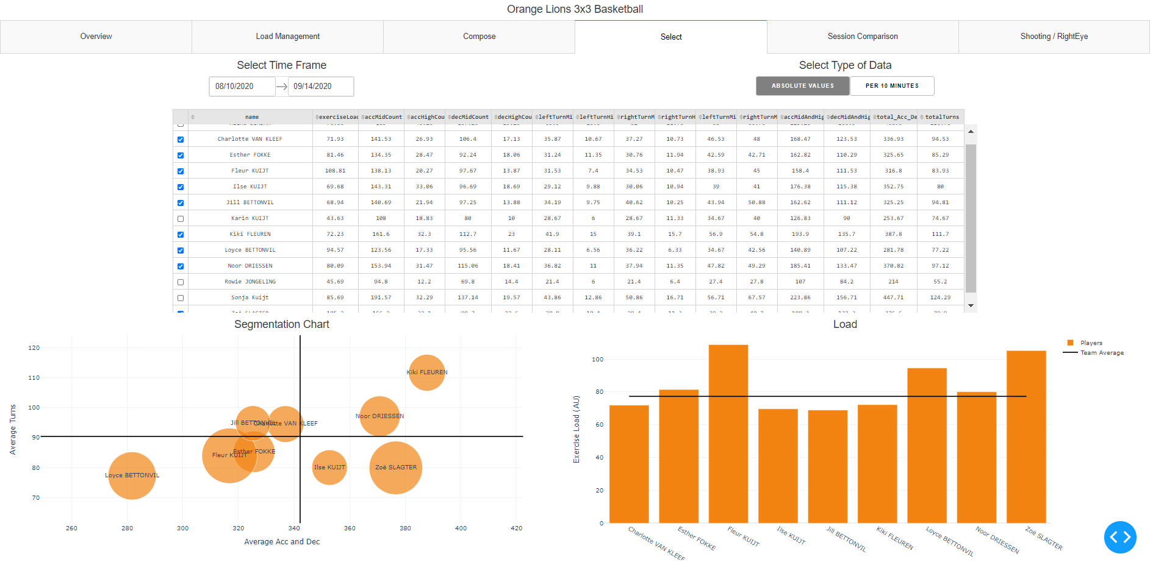Click the orange Players legend swatch
Viewport: 1153px width, 562px height.
1069,343
